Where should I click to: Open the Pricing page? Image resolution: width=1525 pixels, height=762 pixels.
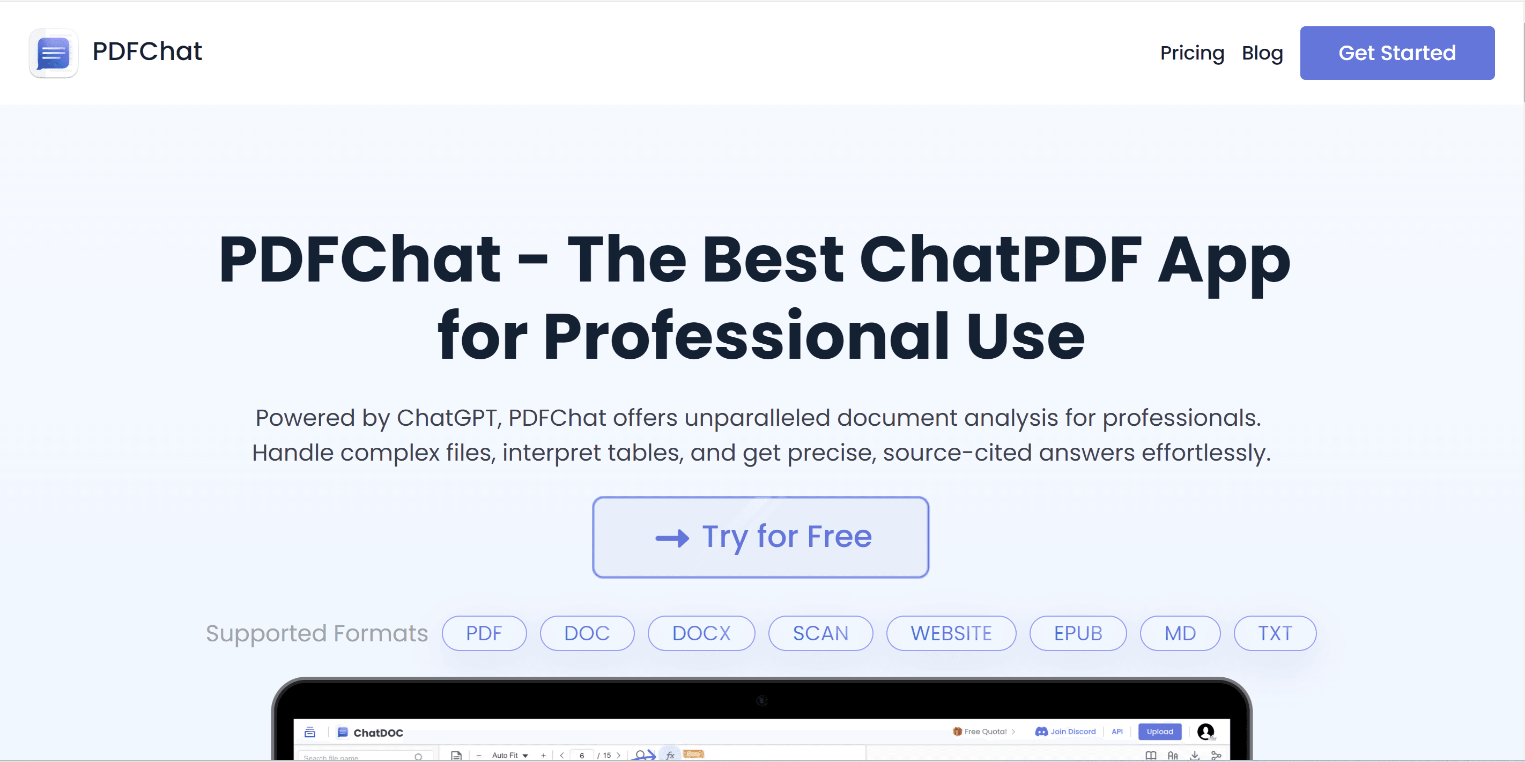1191,53
